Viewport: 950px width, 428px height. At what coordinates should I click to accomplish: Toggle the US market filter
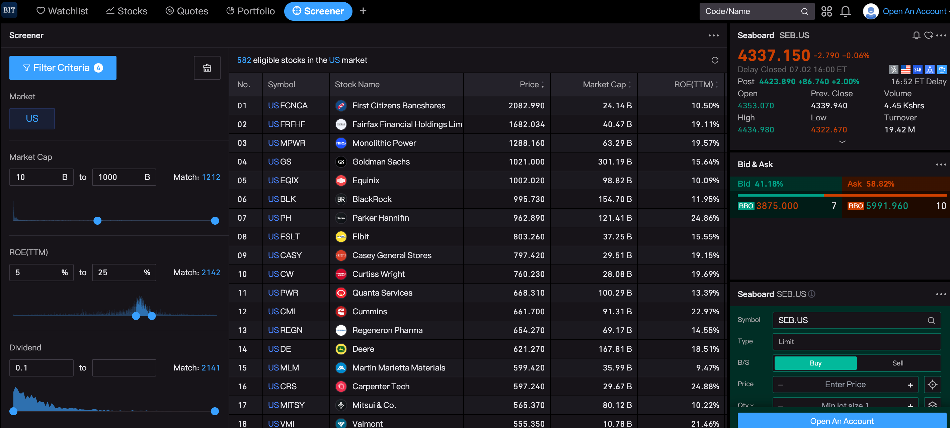tap(32, 119)
